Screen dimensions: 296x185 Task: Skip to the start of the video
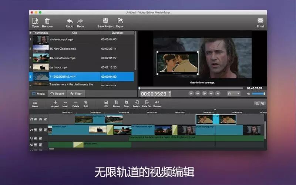click(x=191, y=94)
